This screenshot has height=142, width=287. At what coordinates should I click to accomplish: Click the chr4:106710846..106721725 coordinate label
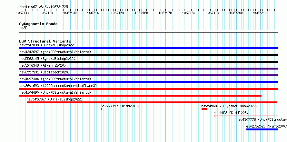tap(44, 7)
